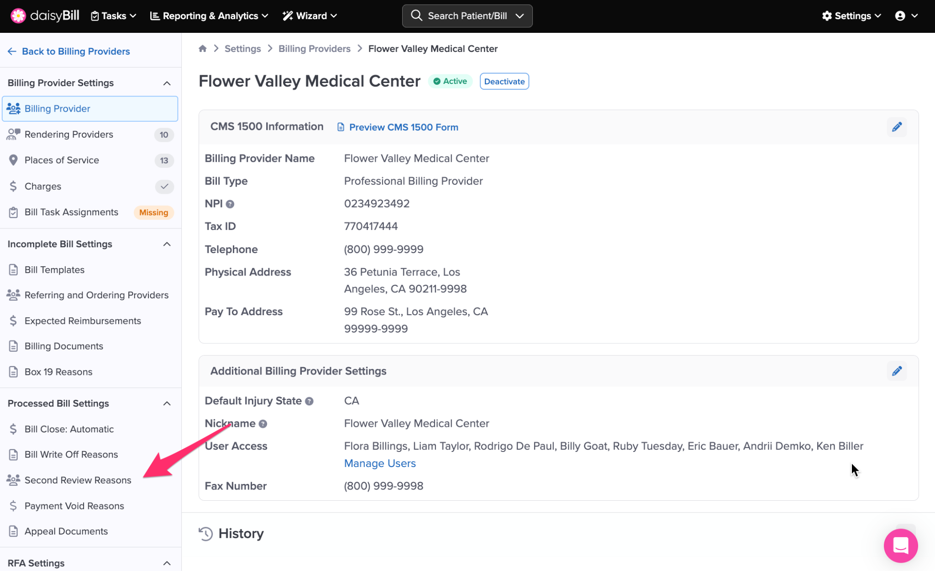Viewport: 935px width, 571px height.
Task: Click the Default Injury State help icon
Action: click(x=309, y=401)
